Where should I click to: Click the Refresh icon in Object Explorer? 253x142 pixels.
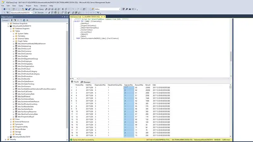pyautogui.click(x=24, y=20)
